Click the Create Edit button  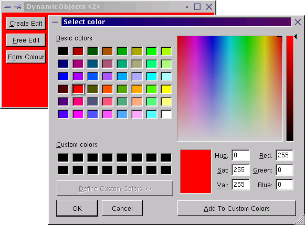click(26, 23)
